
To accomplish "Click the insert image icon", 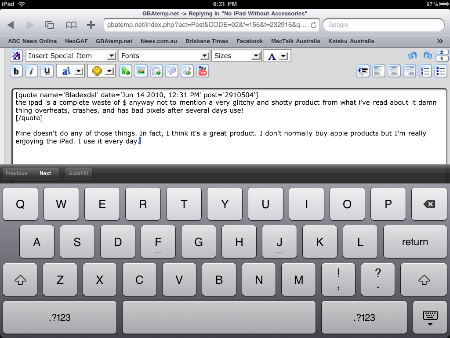I will tap(141, 71).
